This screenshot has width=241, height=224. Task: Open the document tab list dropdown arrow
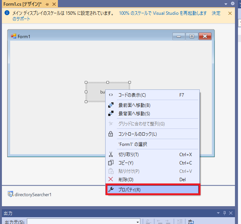226,4
